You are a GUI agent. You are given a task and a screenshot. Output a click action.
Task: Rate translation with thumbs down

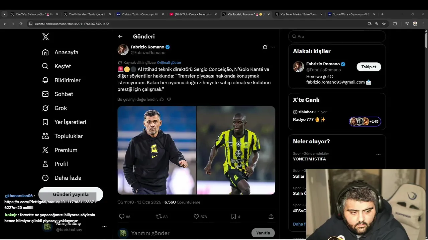click(169, 99)
